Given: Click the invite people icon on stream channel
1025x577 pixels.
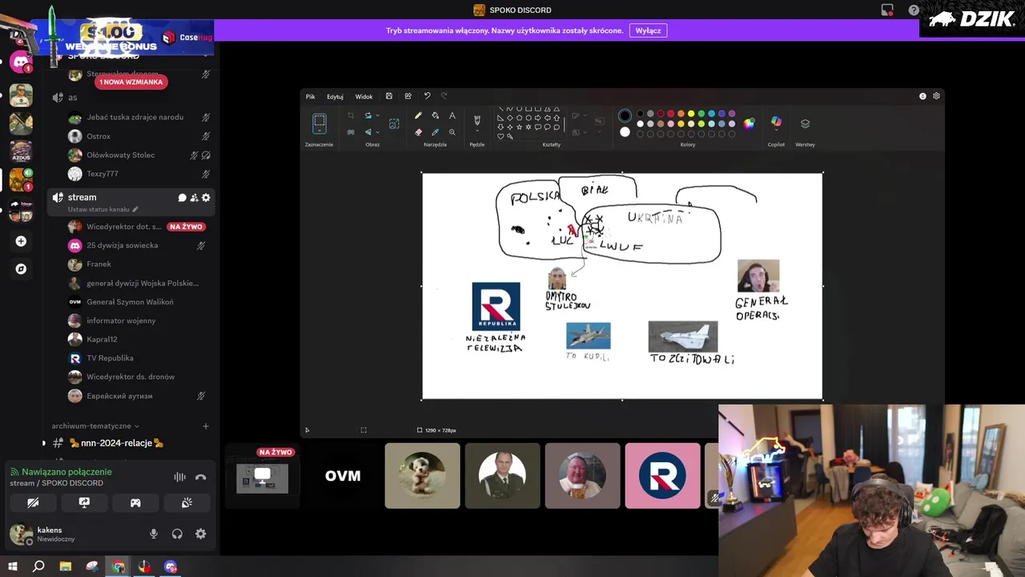Looking at the screenshot, I should (194, 197).
